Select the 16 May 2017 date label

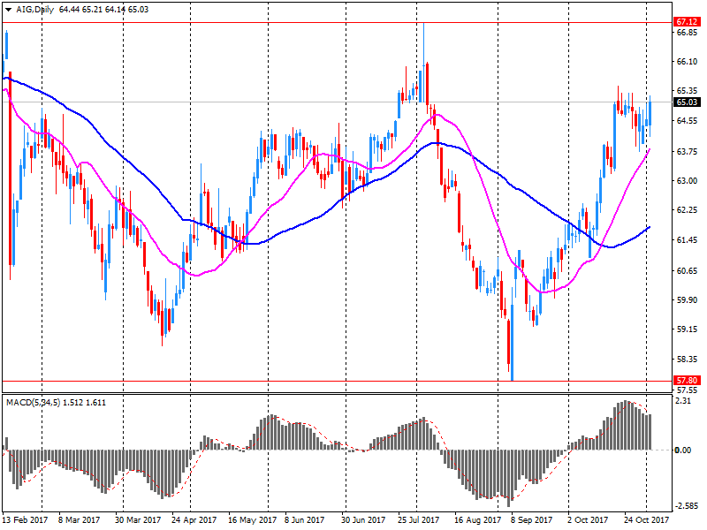coord(252,519)
